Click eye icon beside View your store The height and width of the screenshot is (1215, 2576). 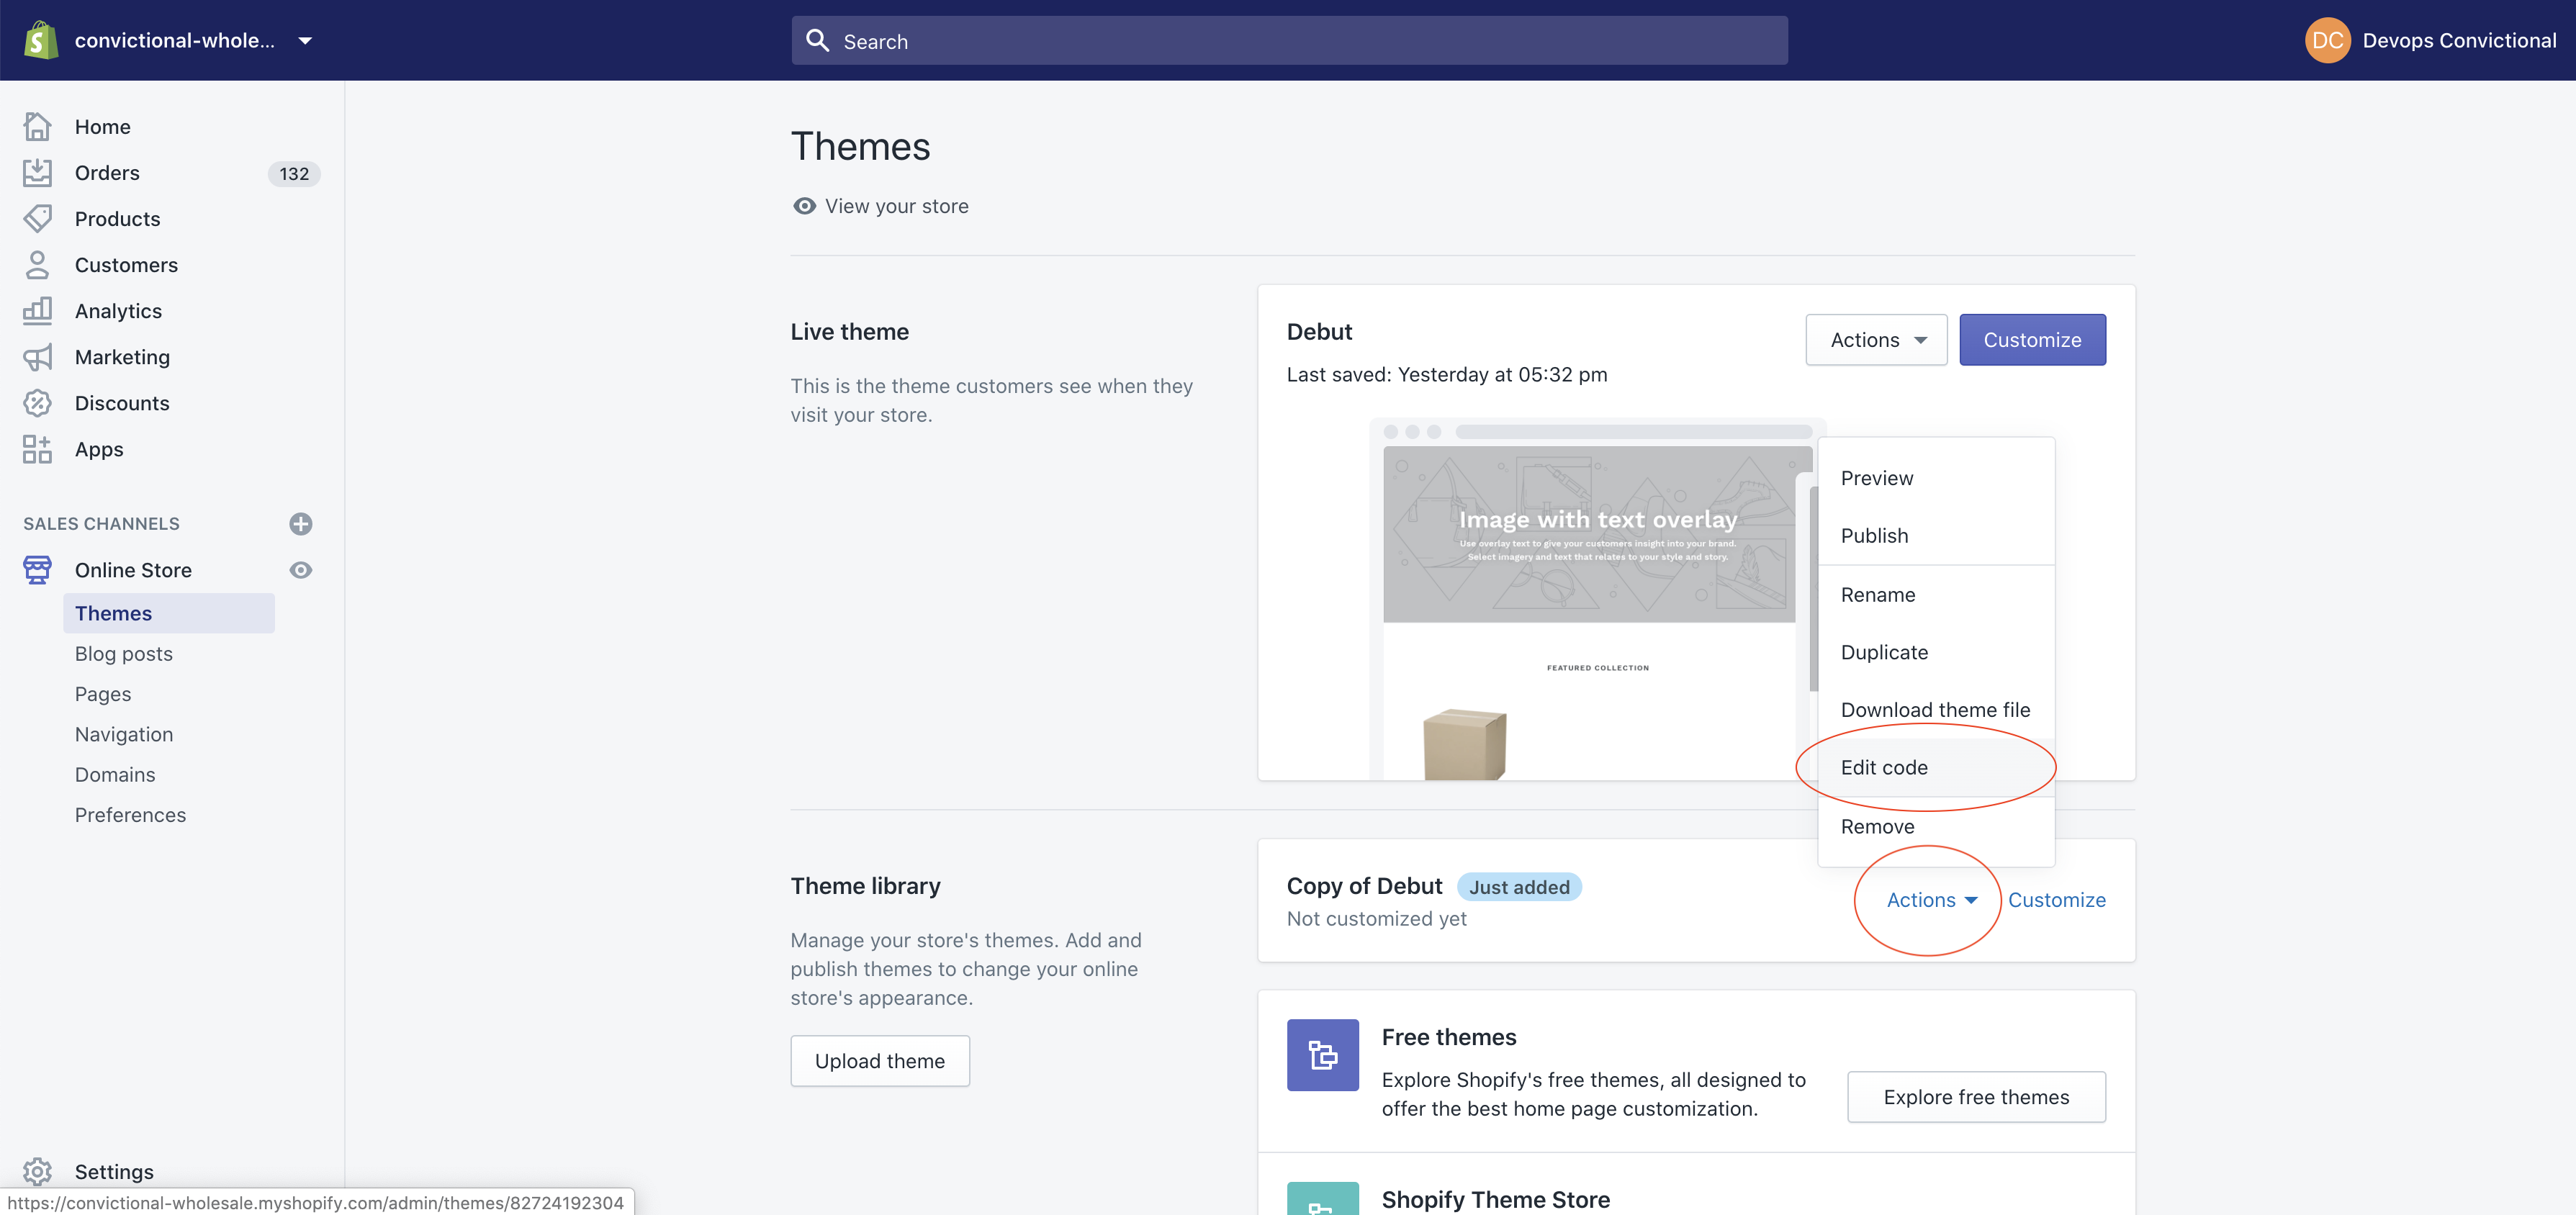pos(804,206)
